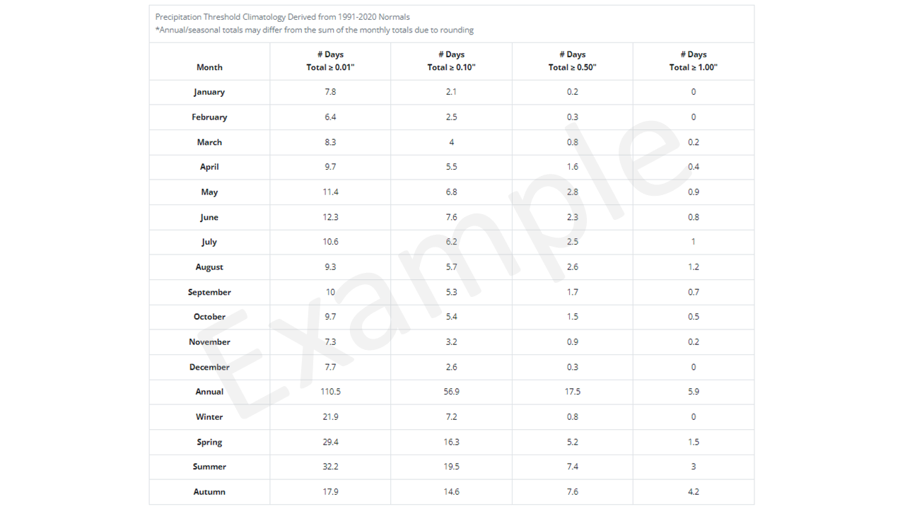This screenshot has height=509, width=905.
Task: Click the Winter row label
Action: (x=209, y=417)
